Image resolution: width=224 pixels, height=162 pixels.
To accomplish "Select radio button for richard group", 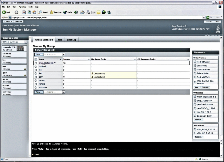I will (36, 84).
